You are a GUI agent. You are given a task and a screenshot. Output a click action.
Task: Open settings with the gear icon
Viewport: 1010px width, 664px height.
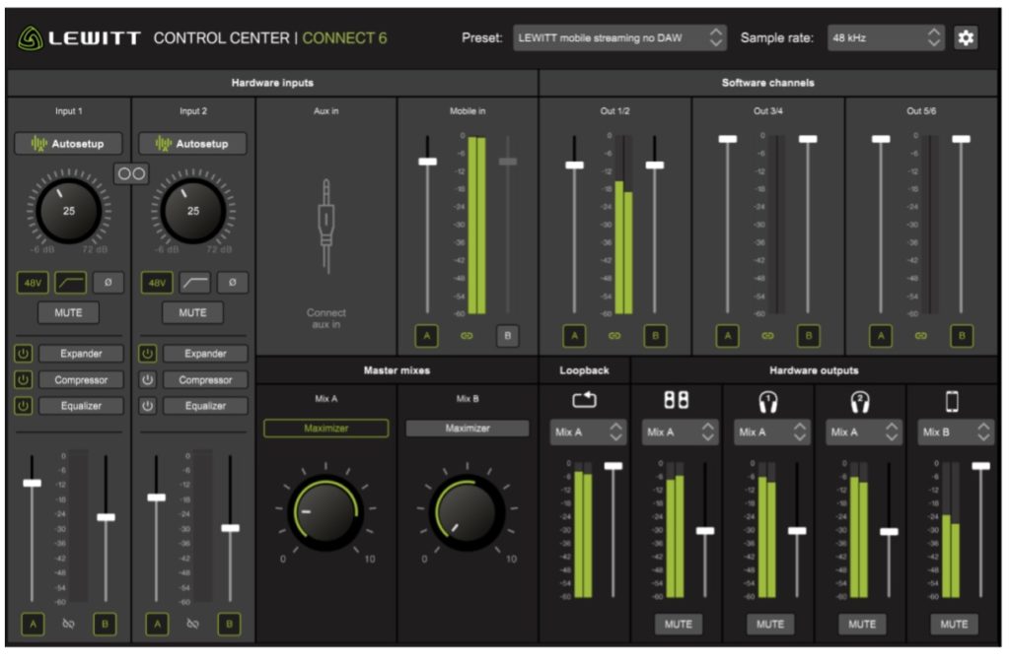[966, 38]
